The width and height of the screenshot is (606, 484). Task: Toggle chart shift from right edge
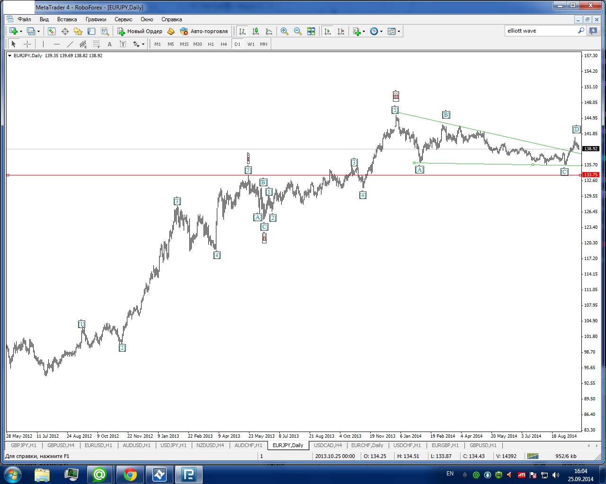coord(341,31)
